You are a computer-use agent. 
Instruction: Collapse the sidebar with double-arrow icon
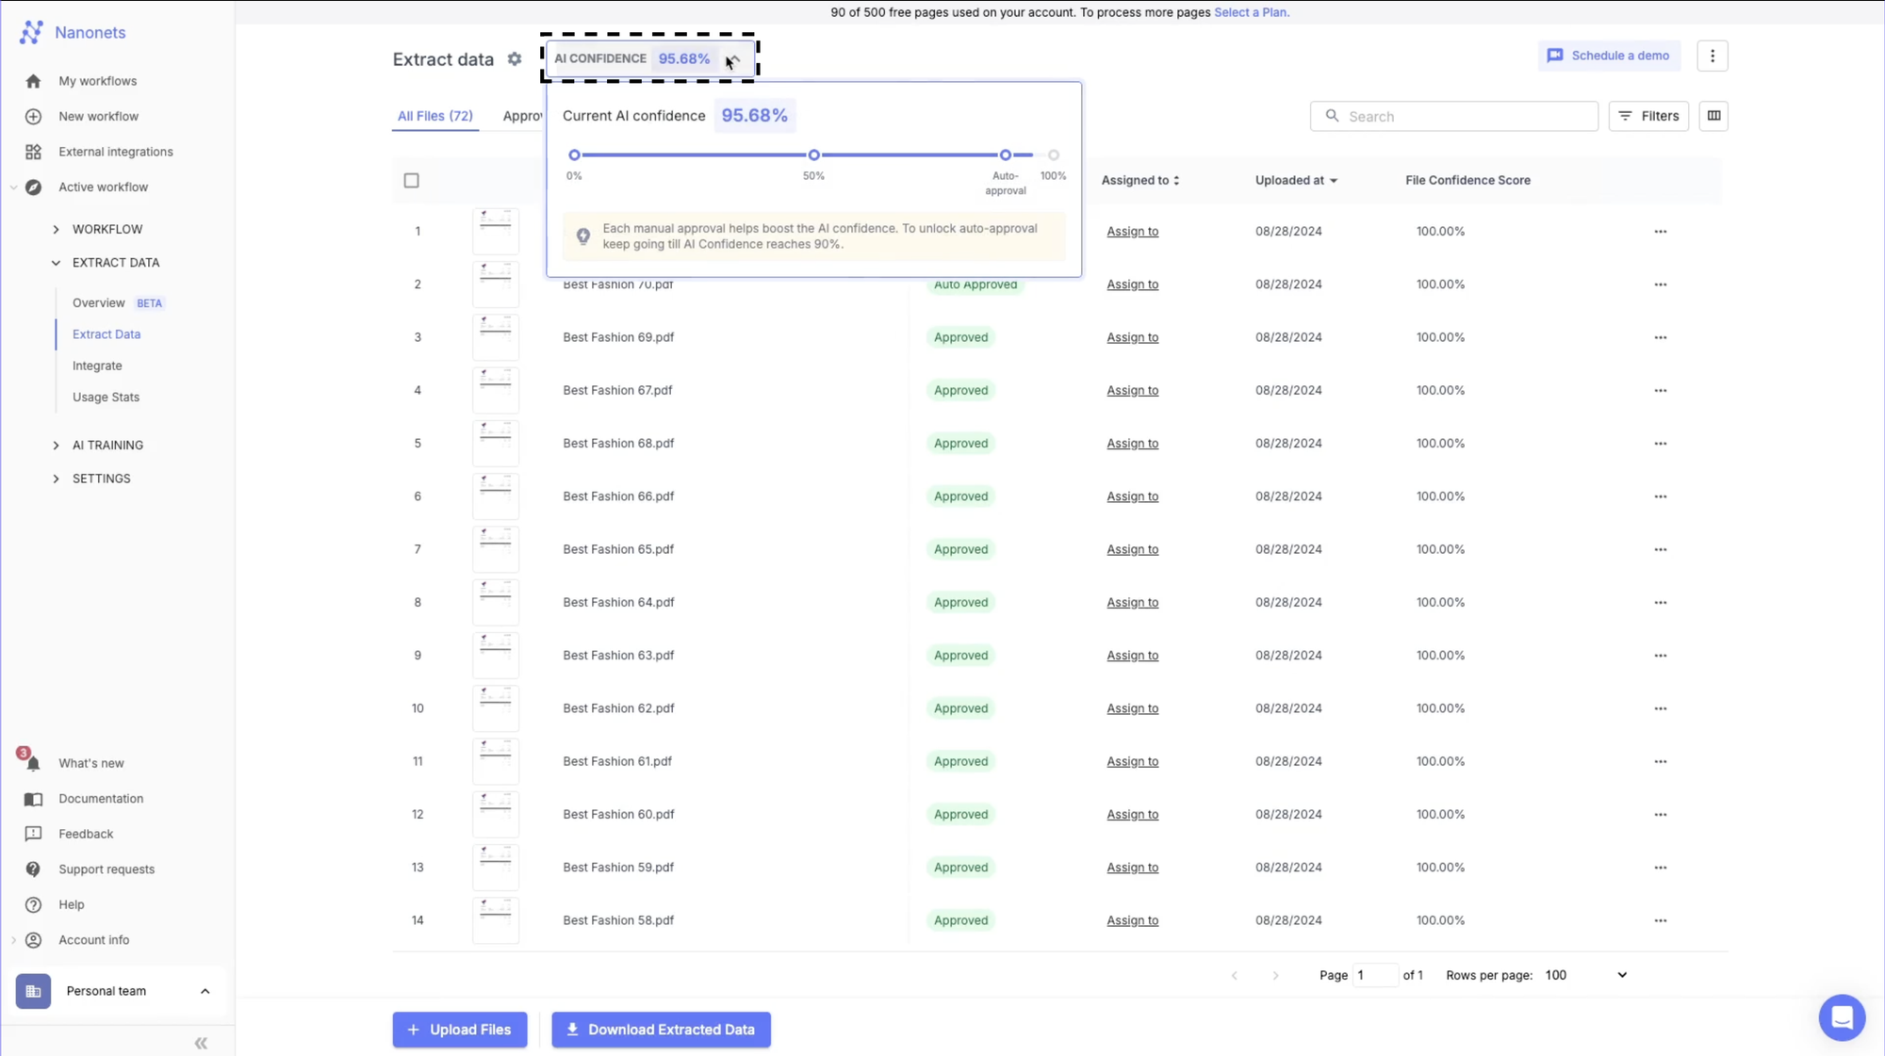(201, 1042)
